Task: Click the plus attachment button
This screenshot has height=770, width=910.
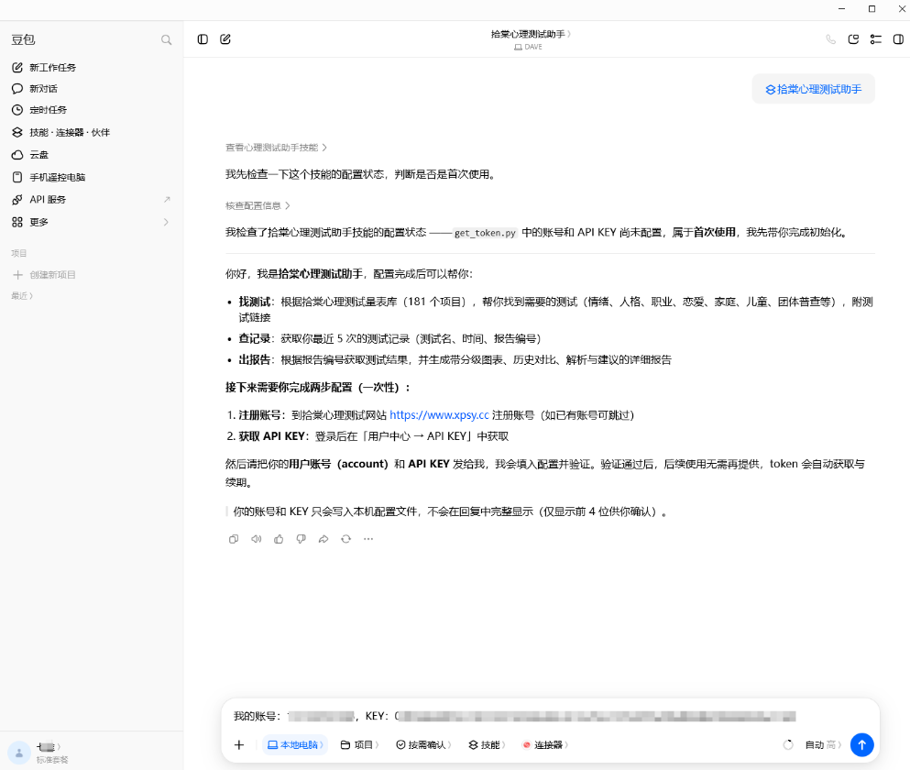Action: coord(239,744)
